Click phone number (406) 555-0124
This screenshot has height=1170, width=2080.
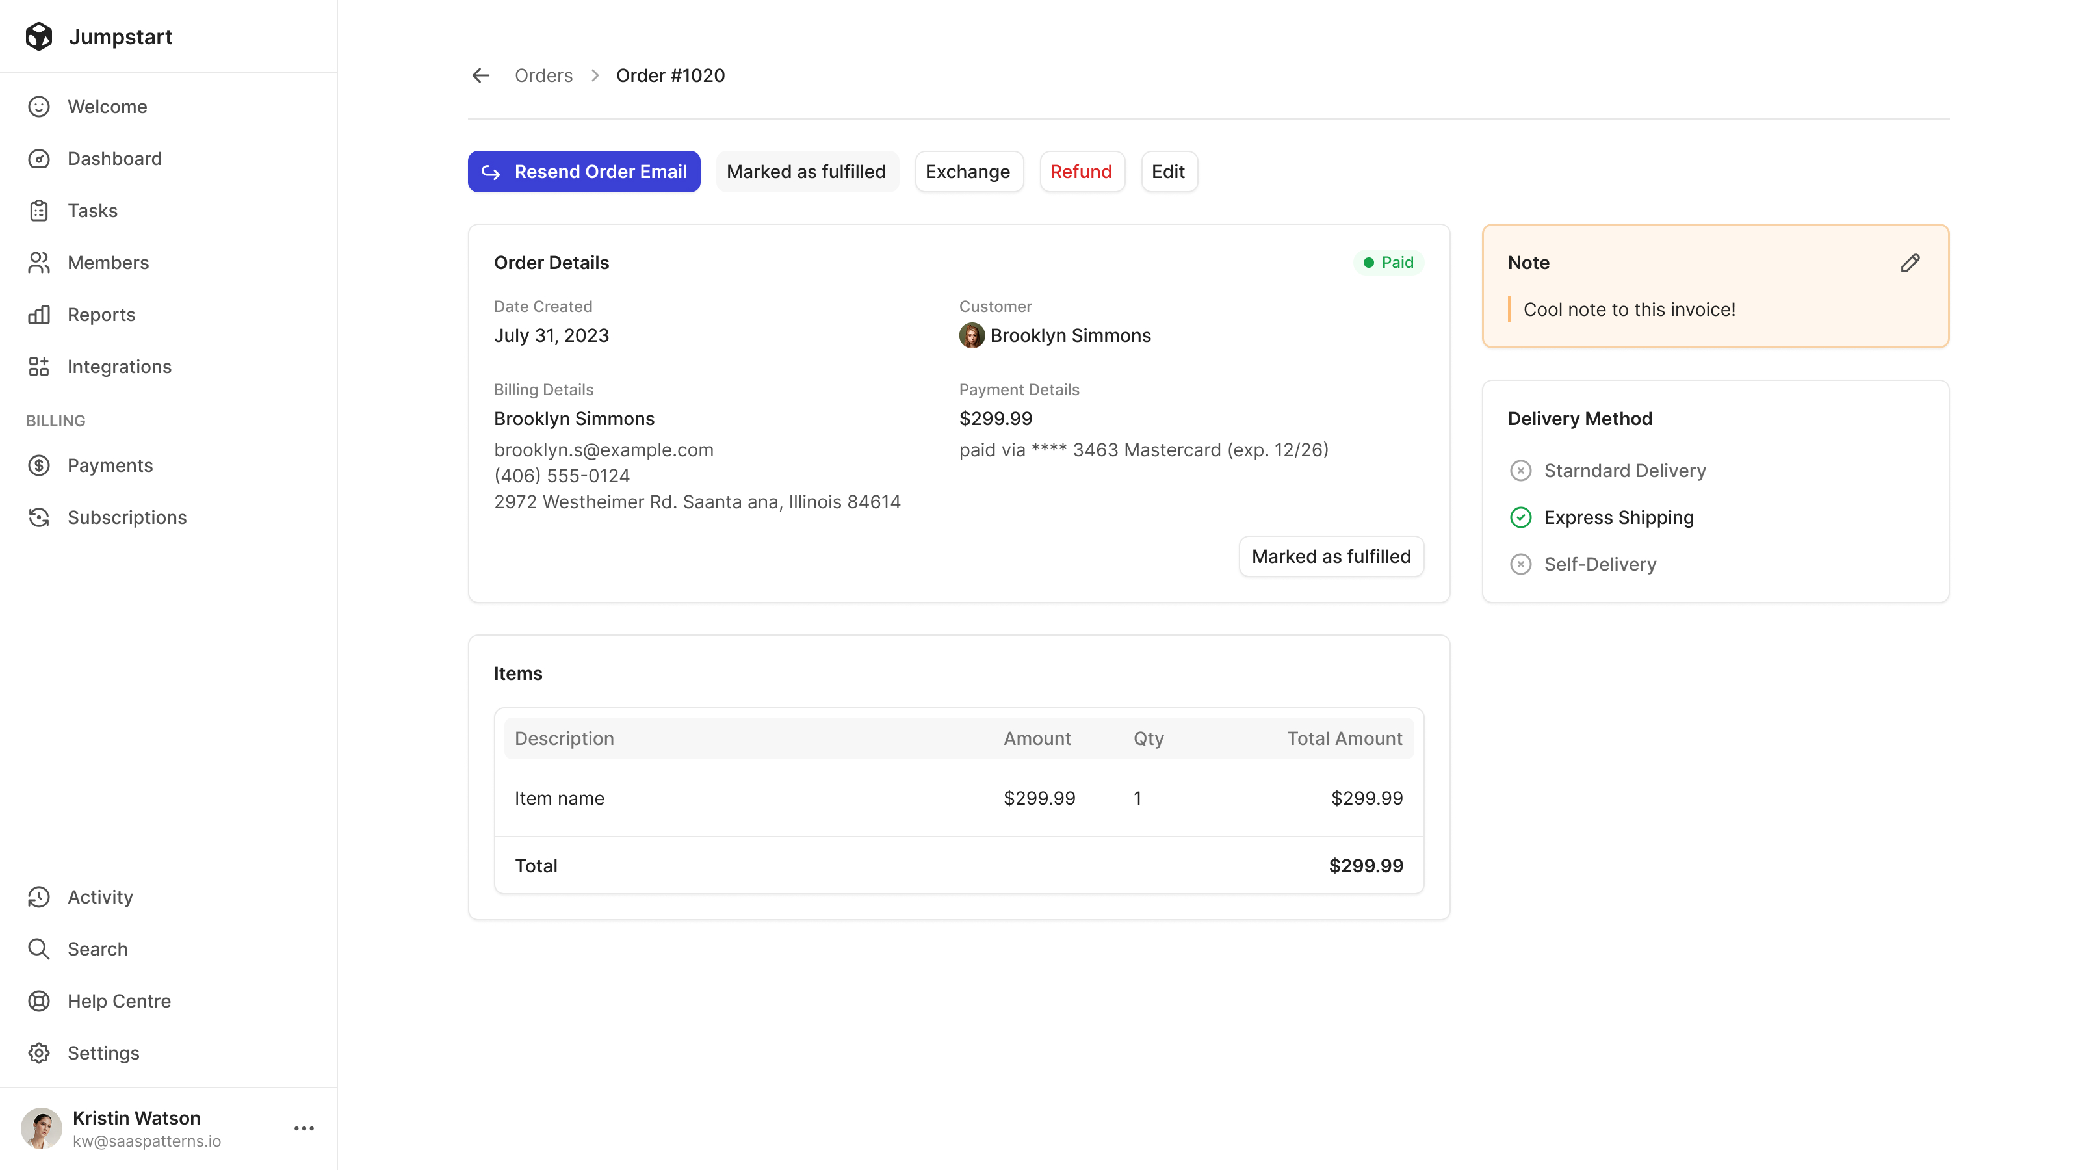coord(561,476)
